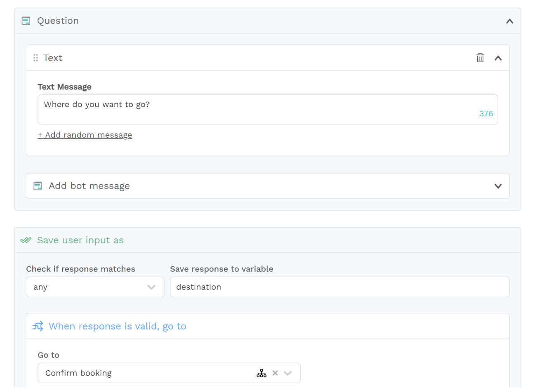Viewport: 535px width, 388px height.
Task: Click the Add random message link
Action: click(85, 135)
